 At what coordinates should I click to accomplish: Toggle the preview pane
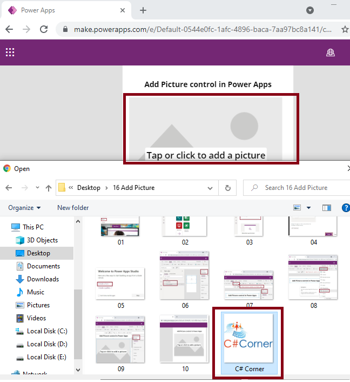coord(327,208)
